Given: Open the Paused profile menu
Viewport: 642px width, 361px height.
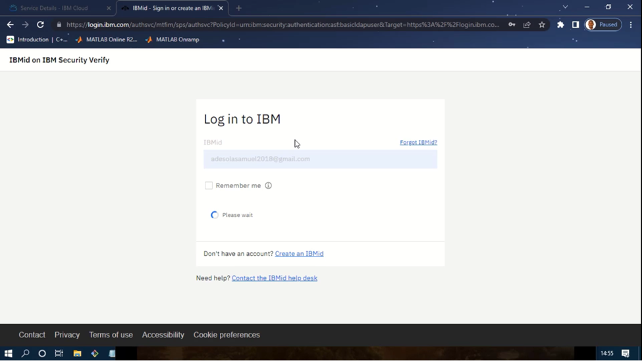Looking at the screenshot, I should coord(603,24).
